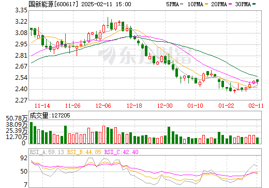This screenshot has height=188, width=269.
Task: Select the 12-30 date axis label
Action: coord(165,106)
